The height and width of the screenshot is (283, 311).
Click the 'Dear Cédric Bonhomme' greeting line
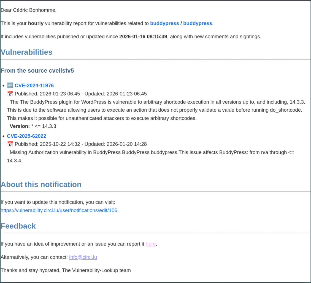click(28, 10)
